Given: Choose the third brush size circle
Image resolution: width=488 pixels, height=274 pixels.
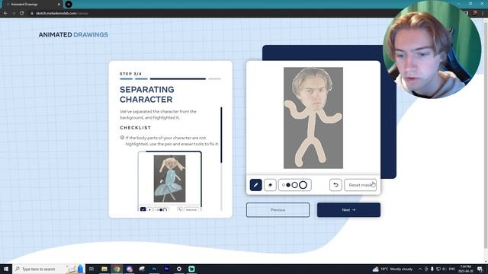Looking at the screenshot, I should tap(294, 185).
